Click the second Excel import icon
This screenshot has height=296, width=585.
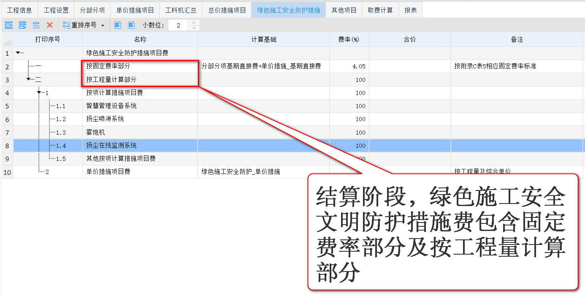click(131, 25)
